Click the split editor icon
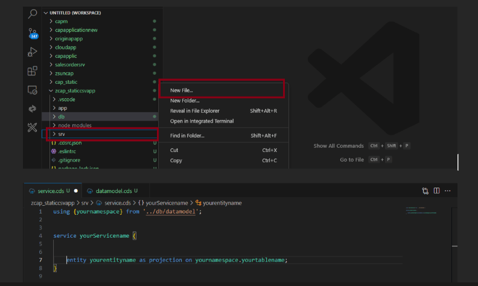This screenshot has width=478, height=286. point(436,191)
